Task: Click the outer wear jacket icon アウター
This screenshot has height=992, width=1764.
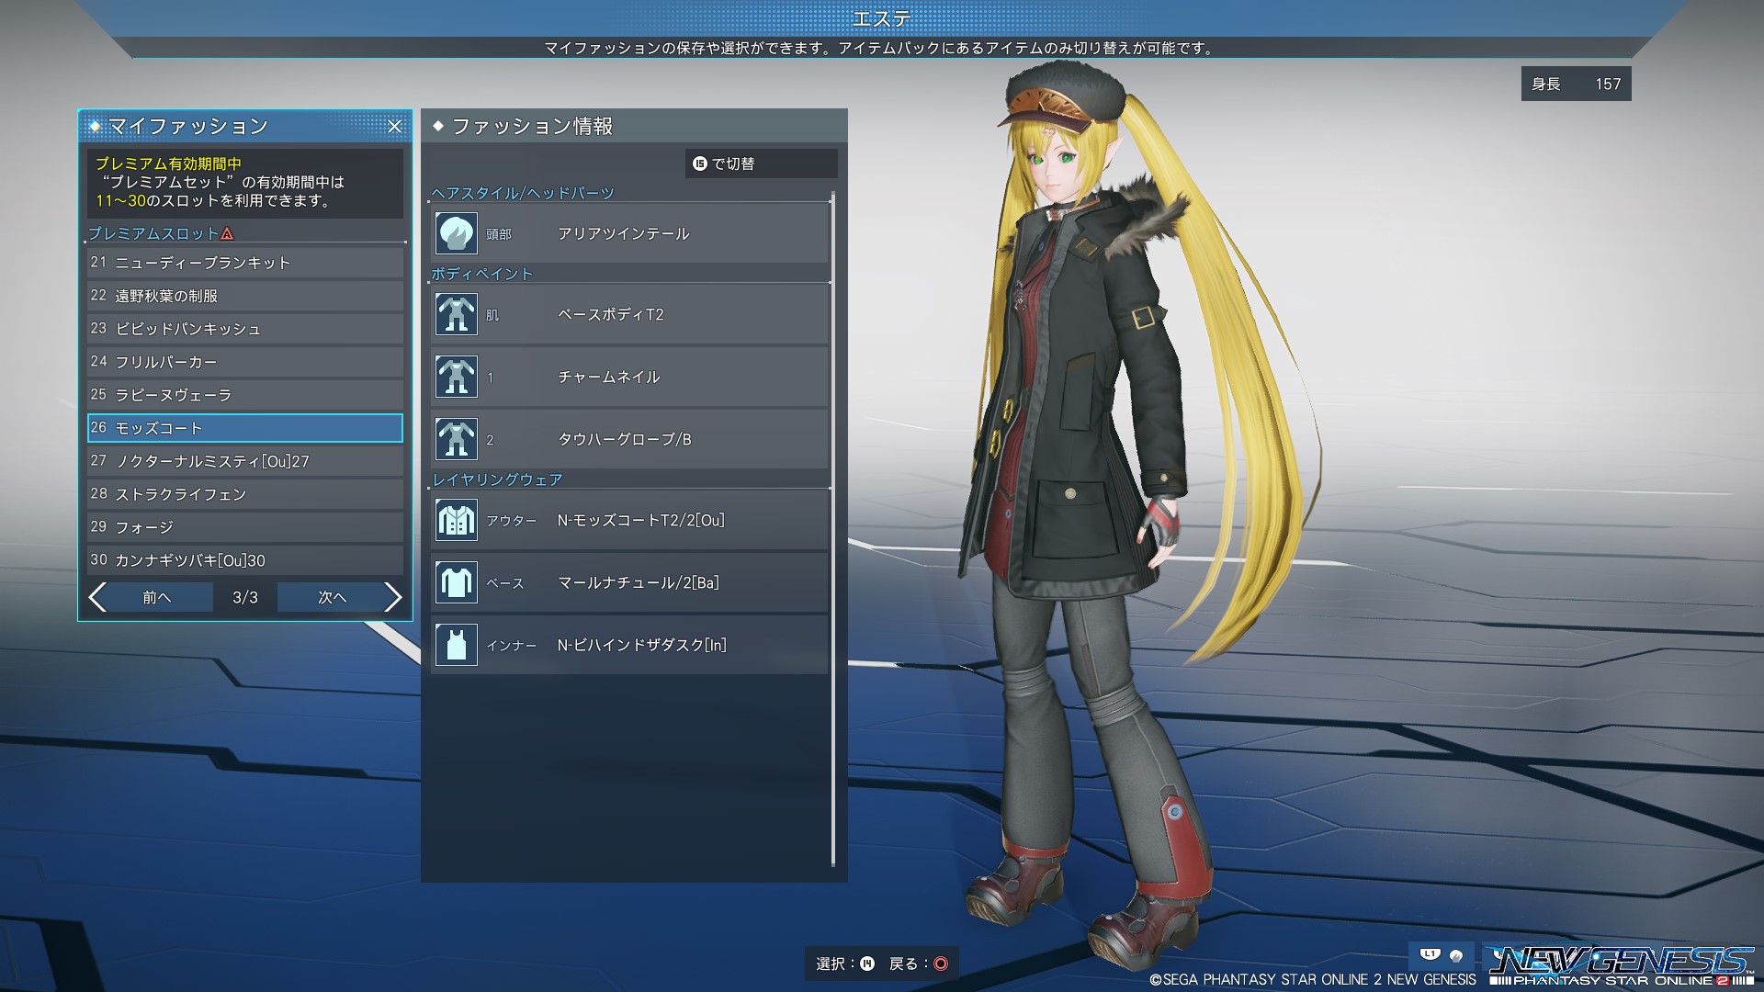Action: pyautogui.click(x=456, y=520)
